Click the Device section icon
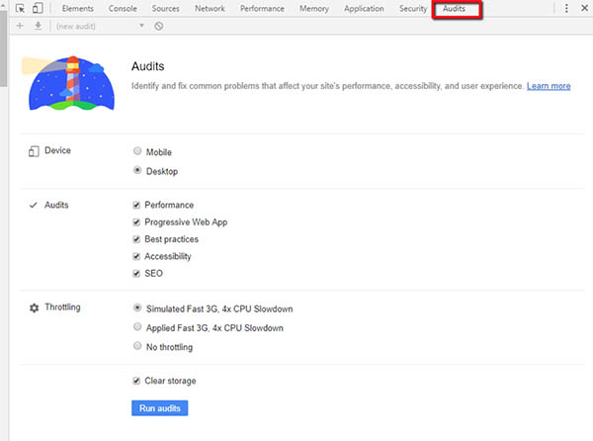593x441 pixels. [34, 151]
